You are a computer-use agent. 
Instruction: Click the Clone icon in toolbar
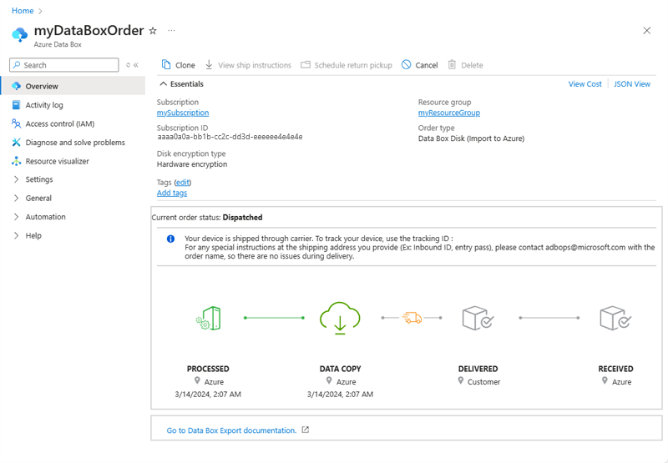[167, 65]
